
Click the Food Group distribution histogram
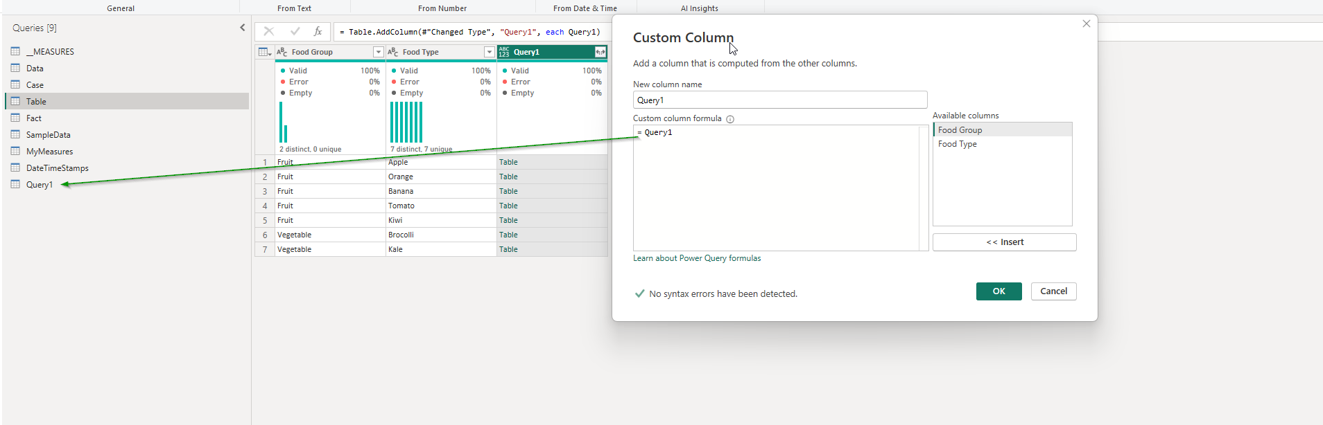point(284,122)
